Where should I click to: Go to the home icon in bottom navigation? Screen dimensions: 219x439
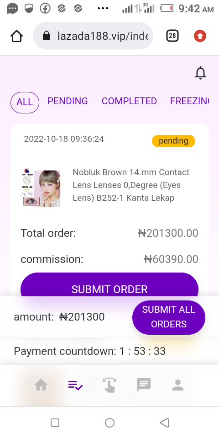(41, 385)
